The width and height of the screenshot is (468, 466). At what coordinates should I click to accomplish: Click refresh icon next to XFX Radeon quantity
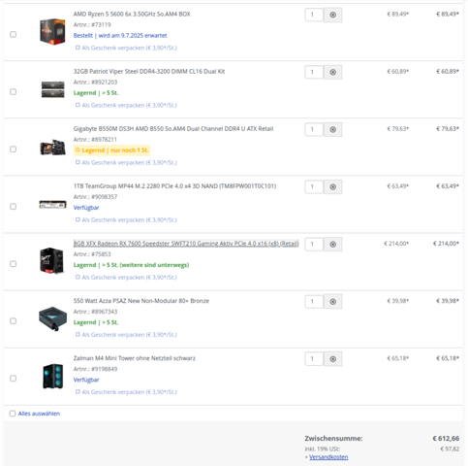(x=332, y=245)
